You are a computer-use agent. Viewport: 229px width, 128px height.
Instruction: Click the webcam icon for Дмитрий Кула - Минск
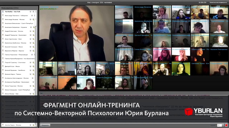point(30,66)
